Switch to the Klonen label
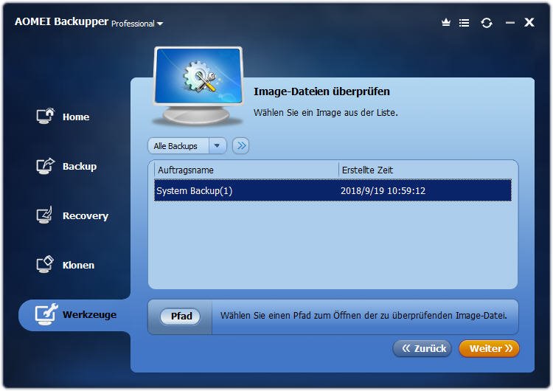 pyautogui.click(x=78, y=265)
